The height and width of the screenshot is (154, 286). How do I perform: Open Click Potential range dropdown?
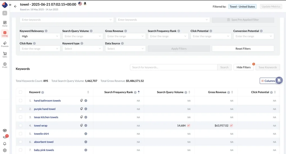pyautogui.click(x=211, y=36)
